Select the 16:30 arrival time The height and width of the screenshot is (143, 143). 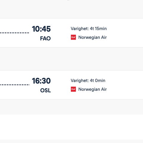pyautogui.click(x=41, y=81)
